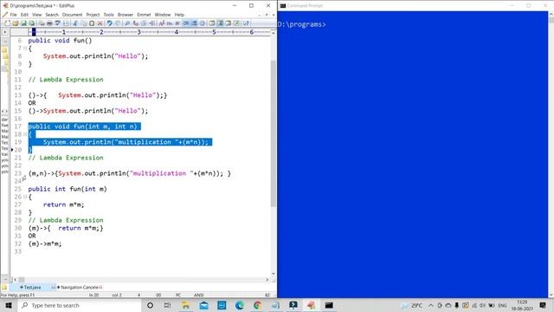Click line 15 '()->System.out.println("Hello");'
Image resolution: width=554 pixels, height=312 pixels.
point(88,111)
